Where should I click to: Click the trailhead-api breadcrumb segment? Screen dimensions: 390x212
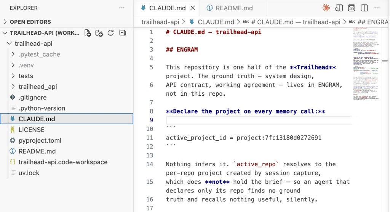(160, 22)
